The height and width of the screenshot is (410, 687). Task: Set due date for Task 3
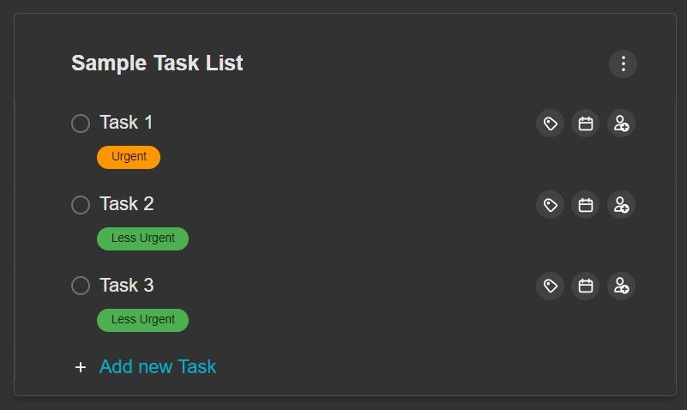585,286
